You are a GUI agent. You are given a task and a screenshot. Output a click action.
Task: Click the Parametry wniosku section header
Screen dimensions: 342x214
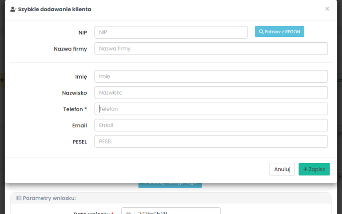(x=49, y=198)
